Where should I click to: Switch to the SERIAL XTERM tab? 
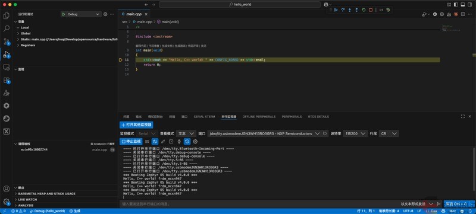click(204, 117)
